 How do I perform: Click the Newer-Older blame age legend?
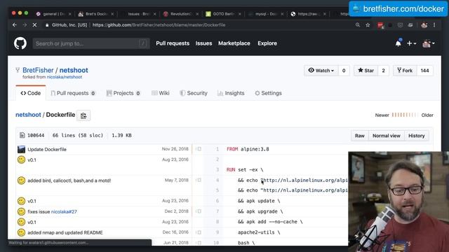click(404, 115)
